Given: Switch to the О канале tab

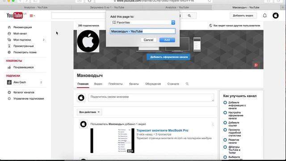Looking at the screenshot, I should [x=173, y=84].
